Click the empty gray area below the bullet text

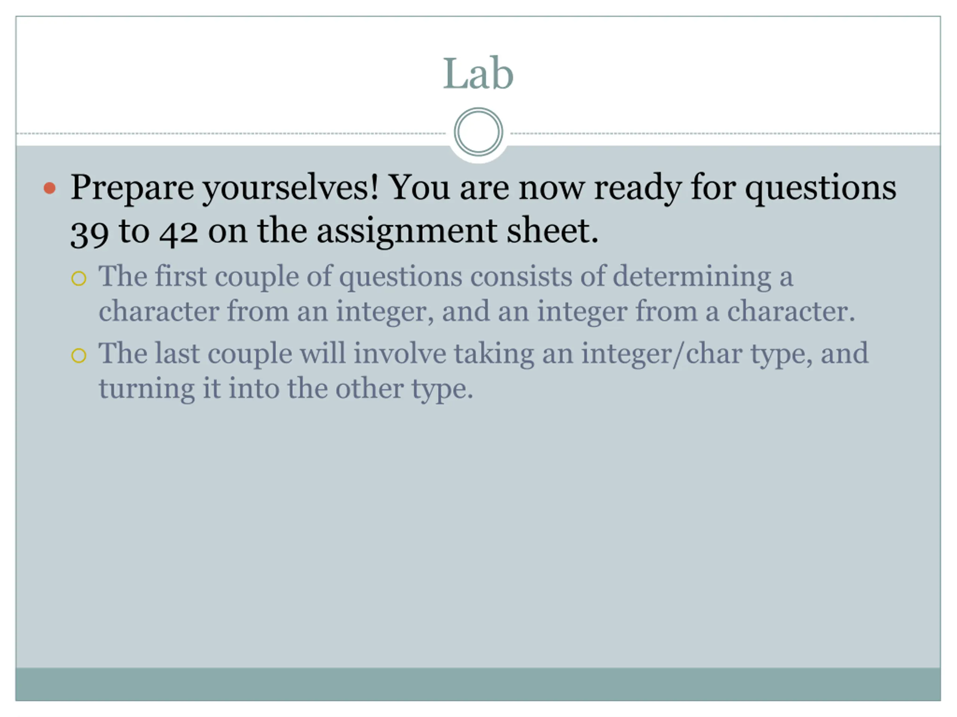point(478,536)
